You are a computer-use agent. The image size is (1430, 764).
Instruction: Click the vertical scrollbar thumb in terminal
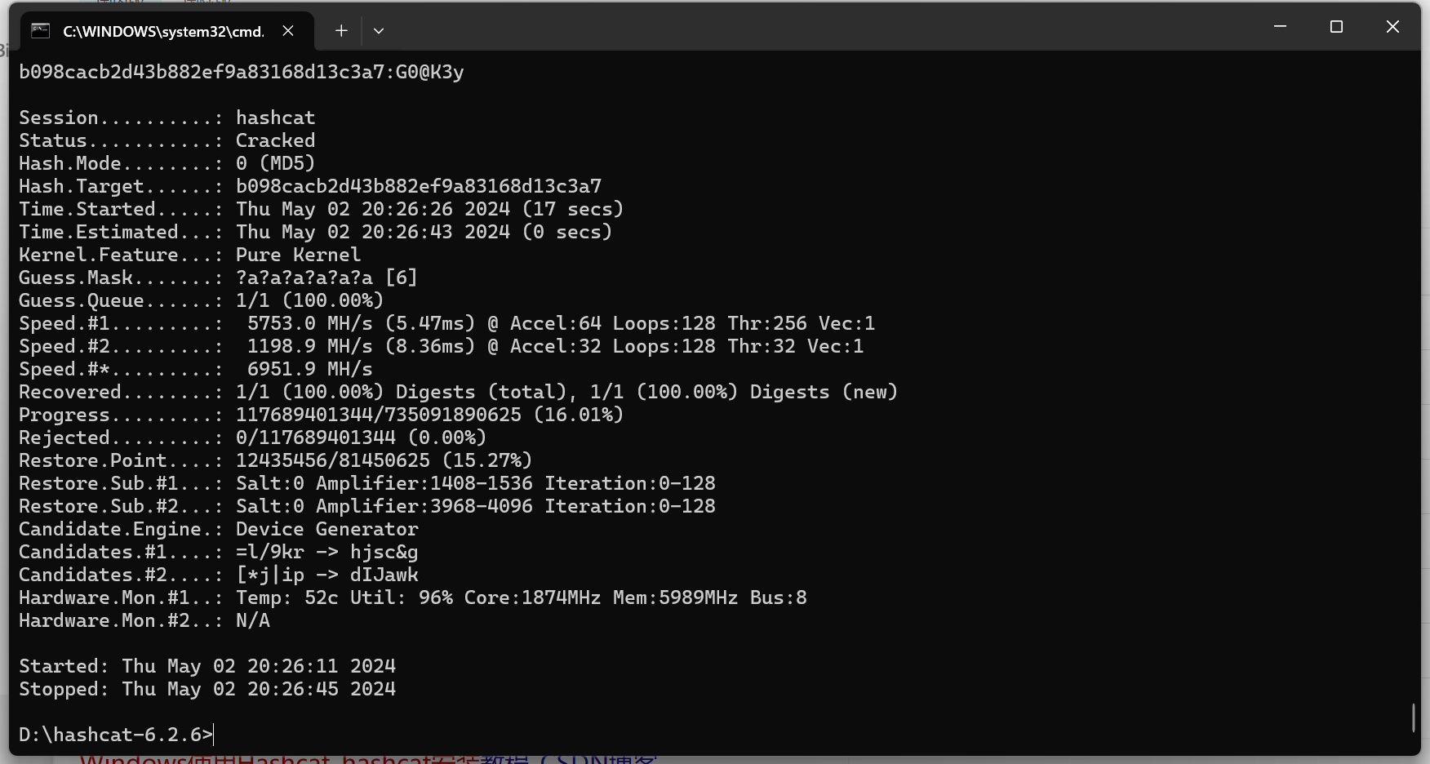click(1413, 717)
